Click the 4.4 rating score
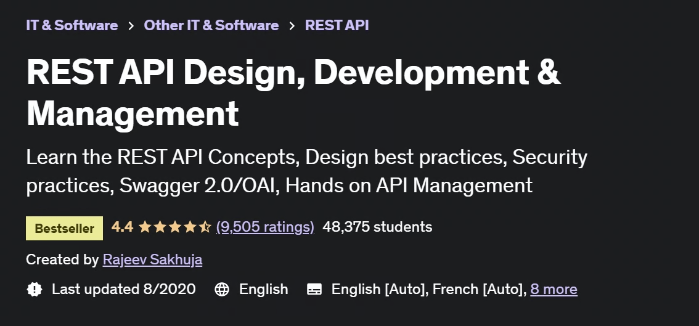 [122, 227]
